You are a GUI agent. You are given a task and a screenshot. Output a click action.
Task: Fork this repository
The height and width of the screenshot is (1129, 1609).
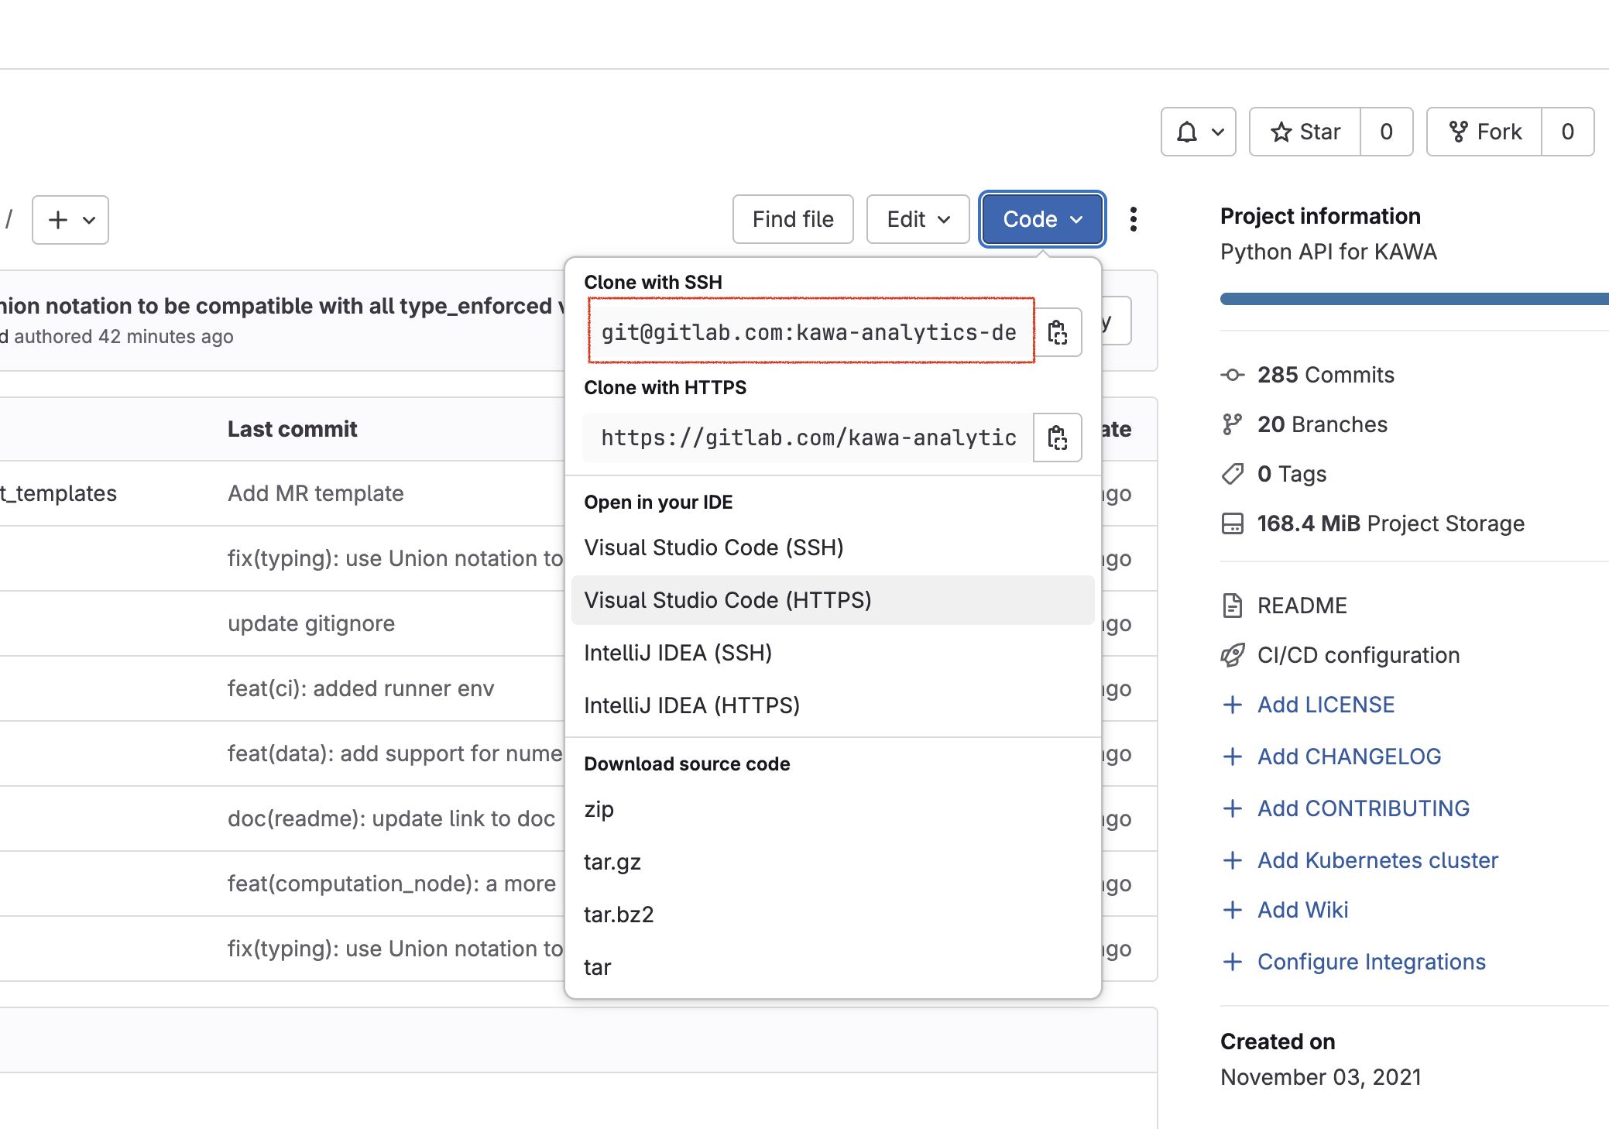(1484, 132)
